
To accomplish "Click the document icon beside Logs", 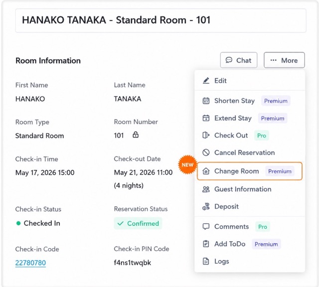I will 206,261.
